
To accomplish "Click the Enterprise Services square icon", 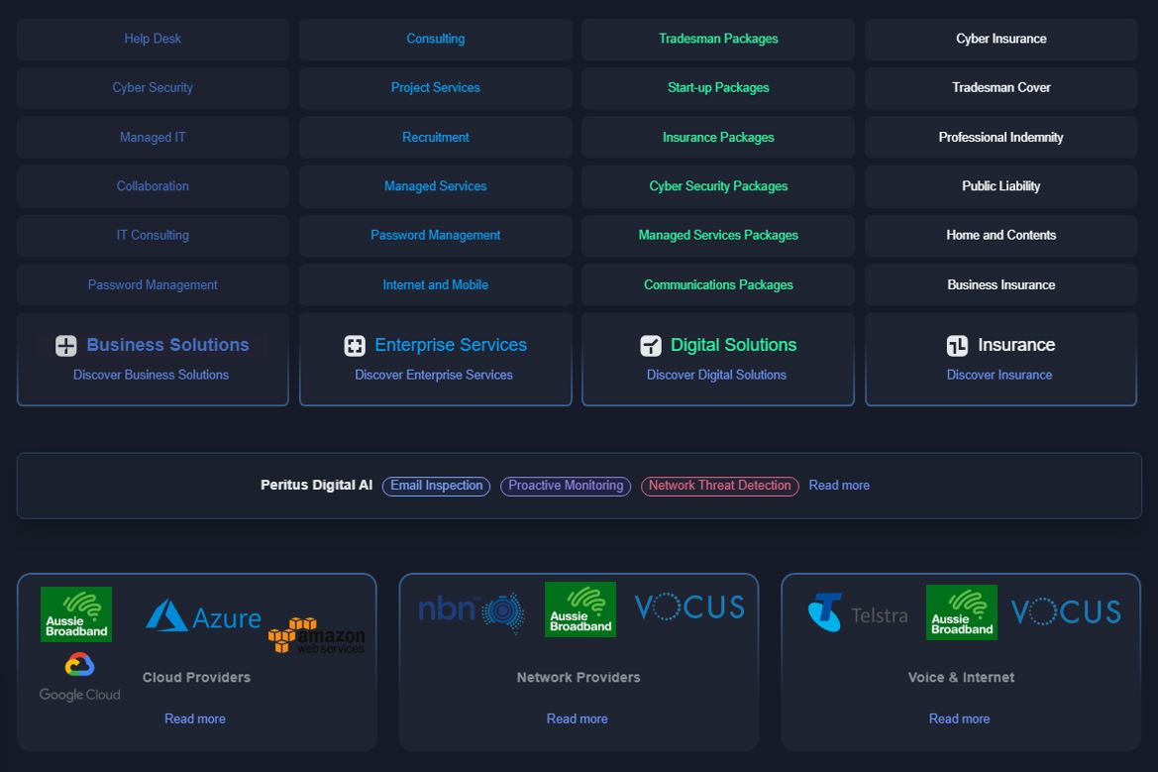I will pos(355,345).
